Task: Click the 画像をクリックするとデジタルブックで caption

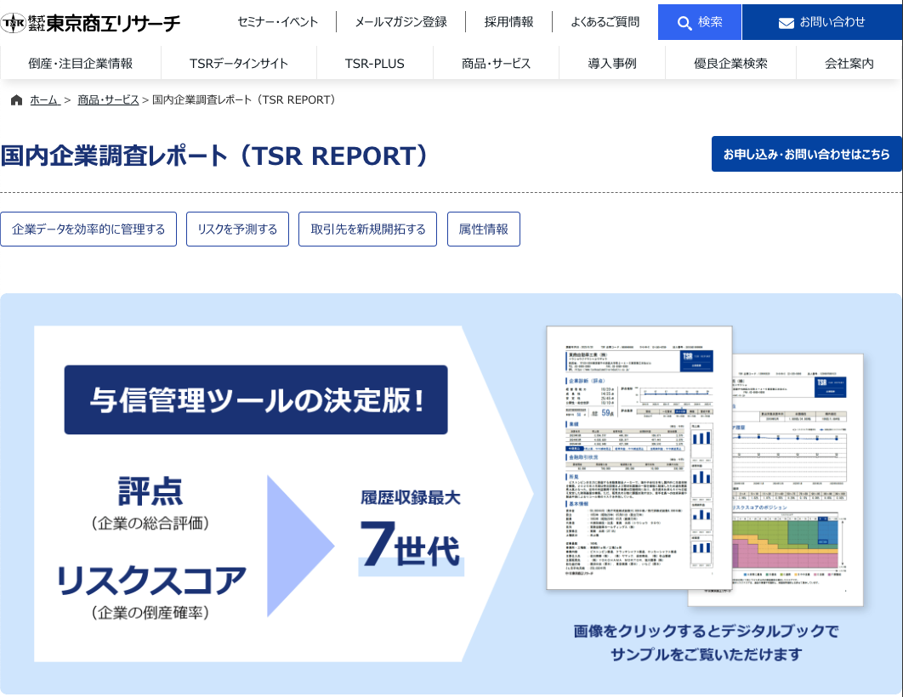Action: (x=706, y=632)
